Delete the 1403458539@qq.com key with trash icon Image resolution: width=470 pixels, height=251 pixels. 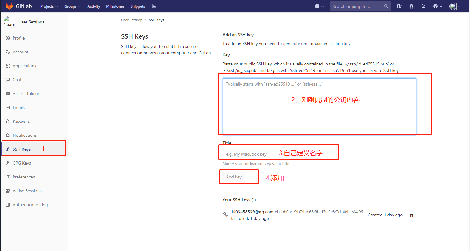(x=411, y=215)
